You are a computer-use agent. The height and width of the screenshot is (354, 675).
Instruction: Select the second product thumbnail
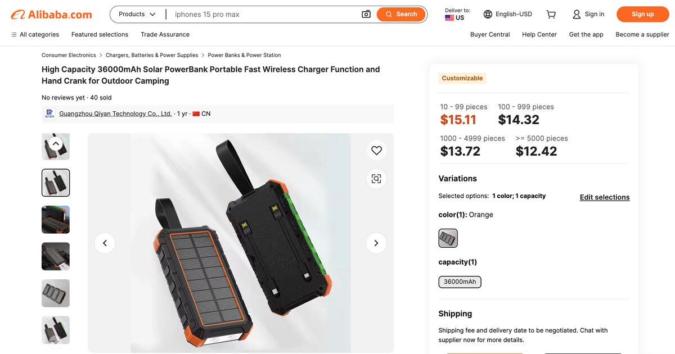tap(55, 182)
